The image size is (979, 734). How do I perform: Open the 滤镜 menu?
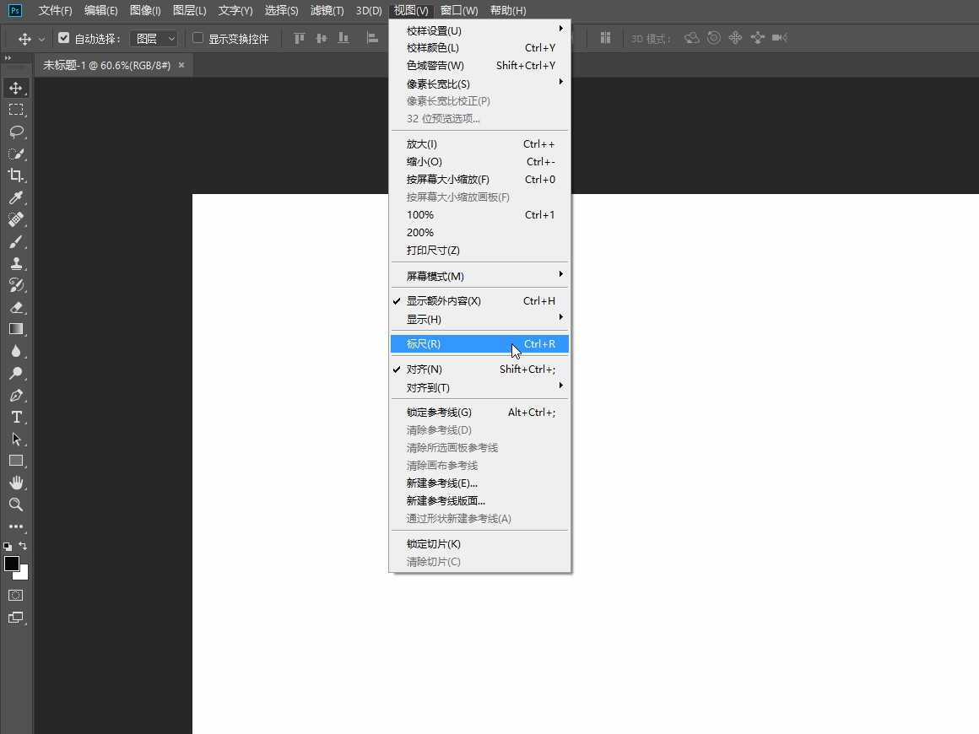click(x=327, y=10)
